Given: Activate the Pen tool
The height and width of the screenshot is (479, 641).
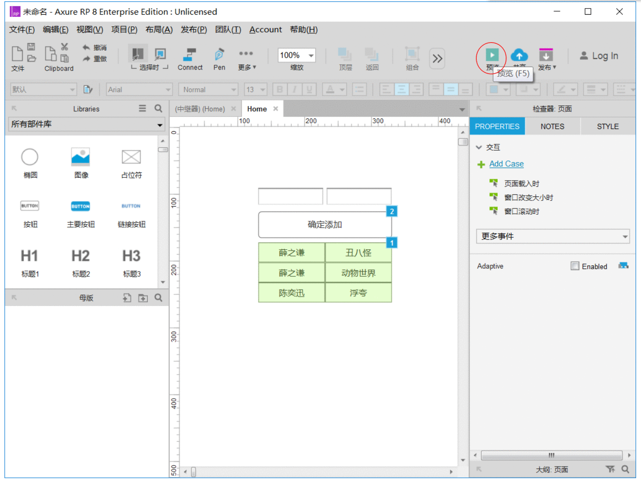Looking at the screenshot, I should coord(219,59).
